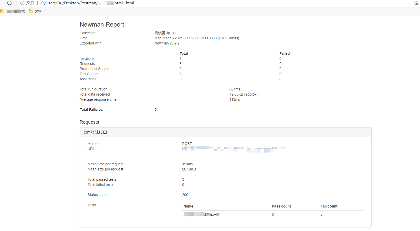This screenshot has height=231, width=420.
Task: Click the Failed column header
Action: pos(284,53)
